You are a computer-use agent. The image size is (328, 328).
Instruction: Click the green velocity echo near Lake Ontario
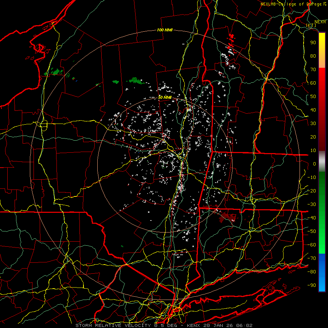point(54,72)
